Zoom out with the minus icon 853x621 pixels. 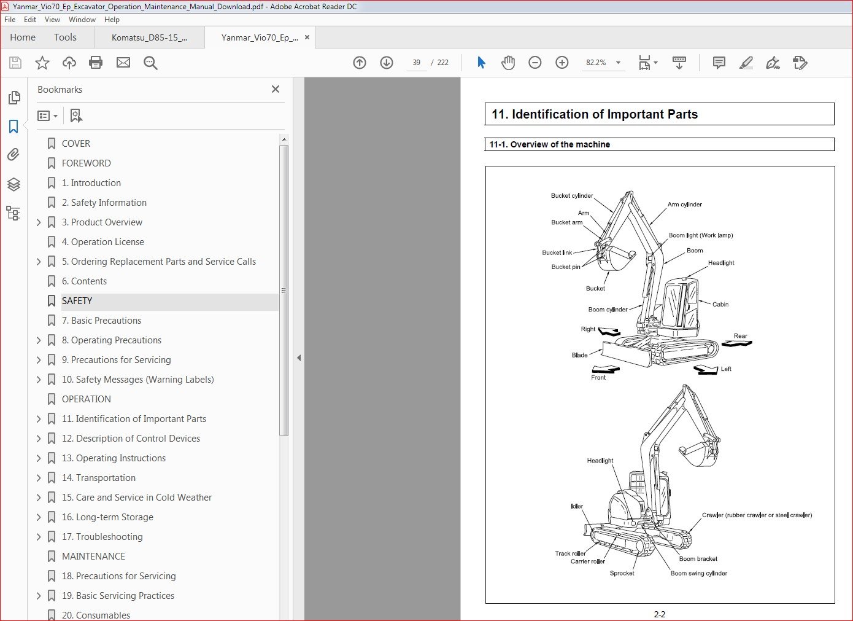pyautogui.click(x=535, y=63)
